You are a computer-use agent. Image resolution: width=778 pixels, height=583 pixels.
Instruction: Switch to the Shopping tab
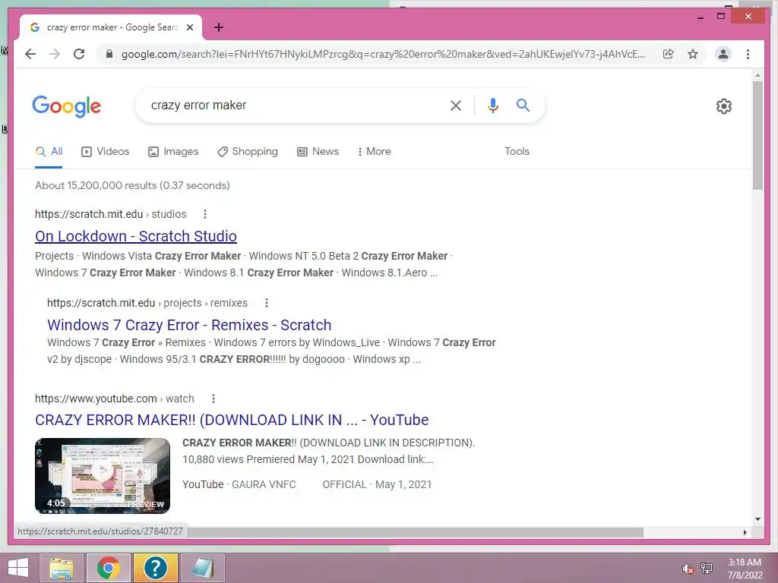[x=248, y=152]
